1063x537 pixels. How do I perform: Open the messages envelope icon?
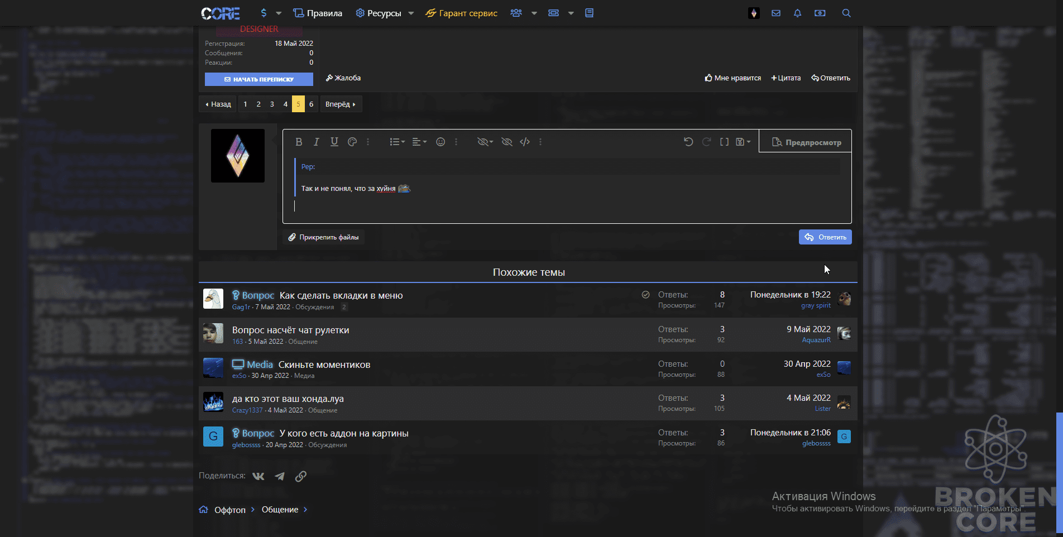(x=776, y=13)
